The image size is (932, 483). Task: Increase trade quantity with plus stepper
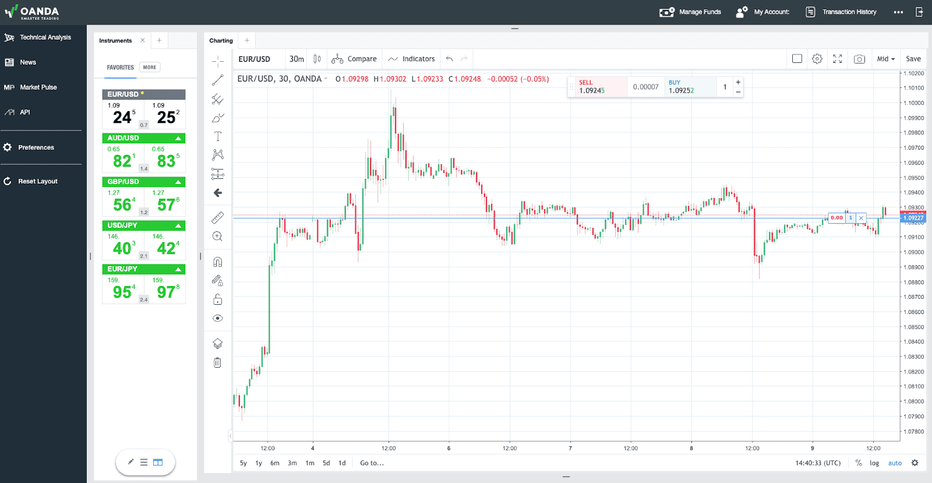(x=738, y=82)
